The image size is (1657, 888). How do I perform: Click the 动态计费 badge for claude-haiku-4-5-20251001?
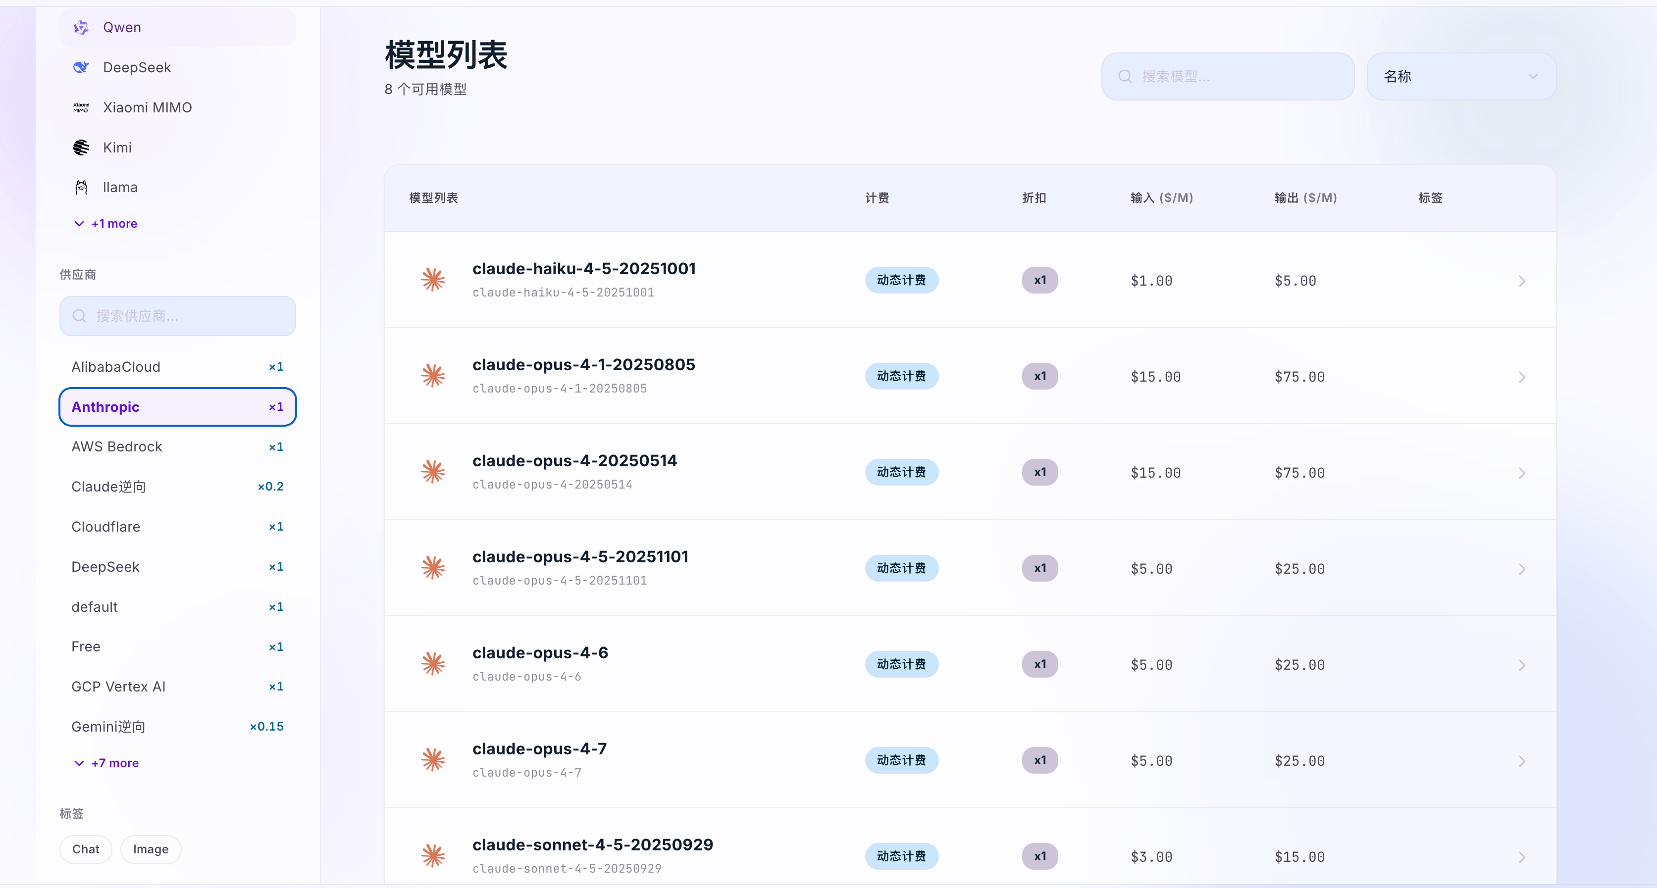pos(901,280)
